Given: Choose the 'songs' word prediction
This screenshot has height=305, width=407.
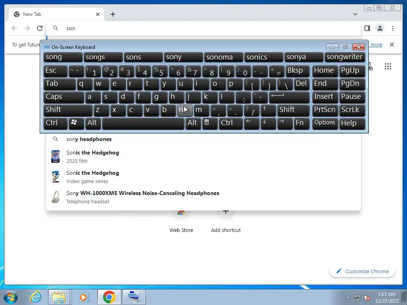Looking at the screenshot, I should 103,57.
